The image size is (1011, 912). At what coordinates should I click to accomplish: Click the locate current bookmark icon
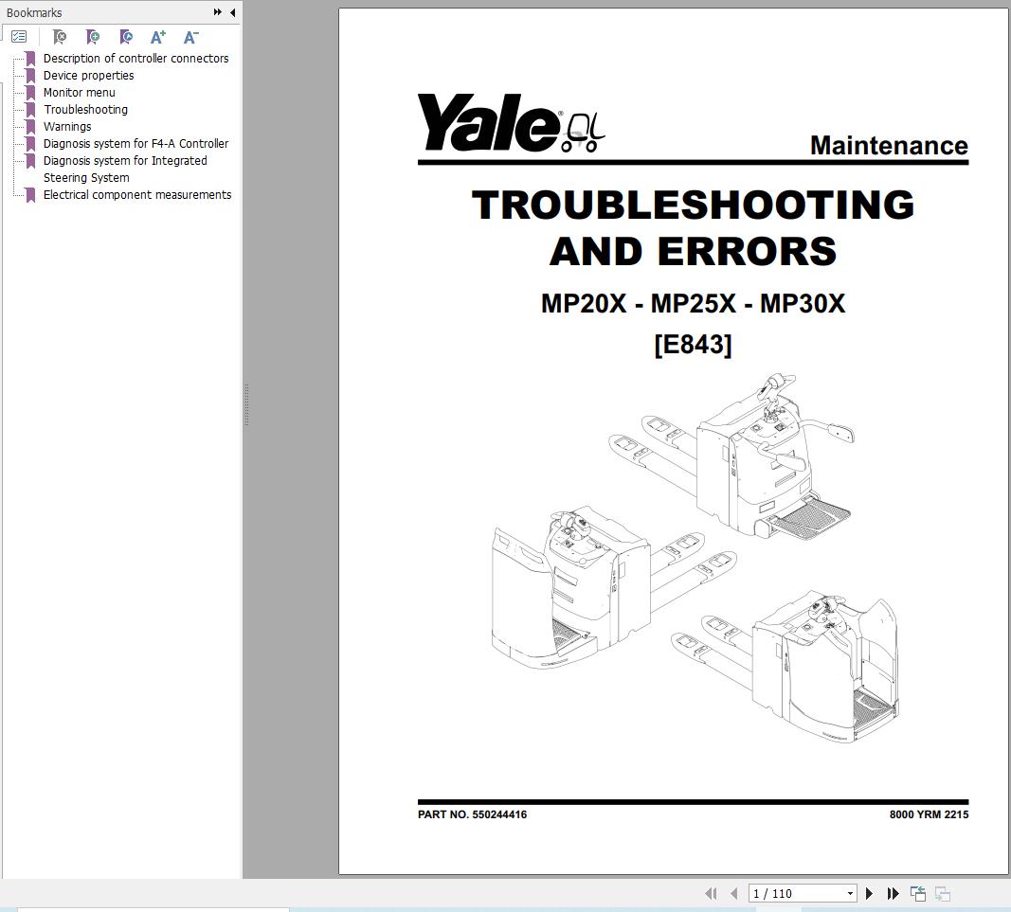125,36
